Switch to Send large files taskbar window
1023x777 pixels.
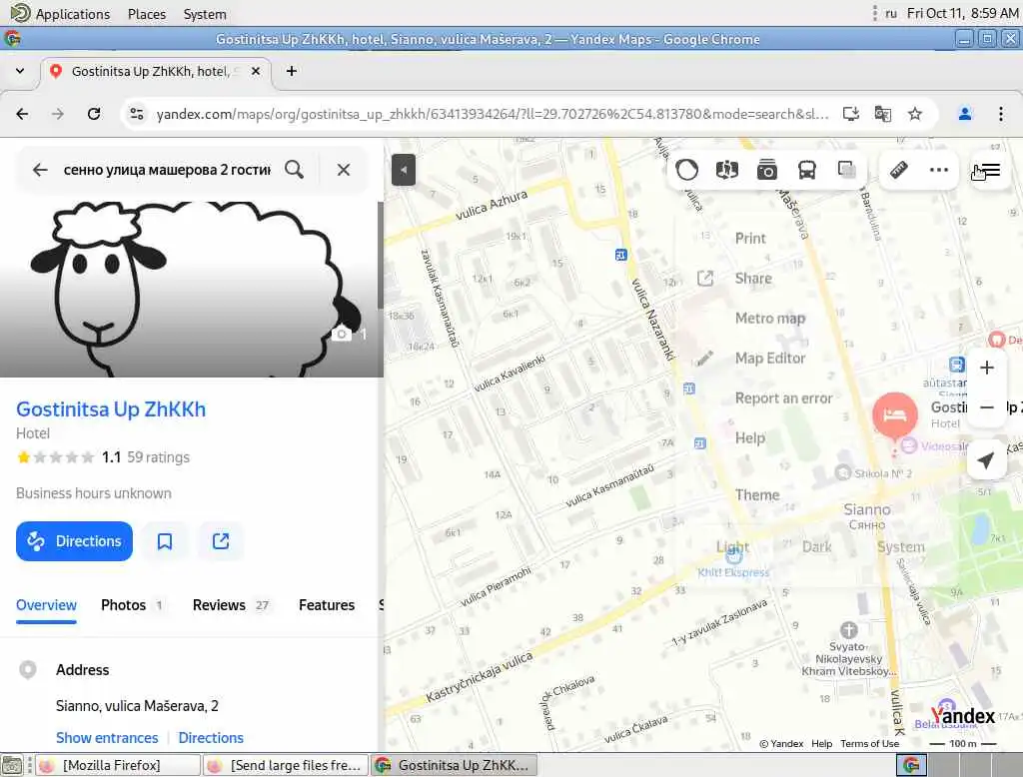tap(286, 765)
